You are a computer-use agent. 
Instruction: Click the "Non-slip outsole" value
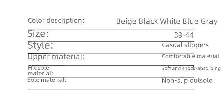click(x=187, y=81)
